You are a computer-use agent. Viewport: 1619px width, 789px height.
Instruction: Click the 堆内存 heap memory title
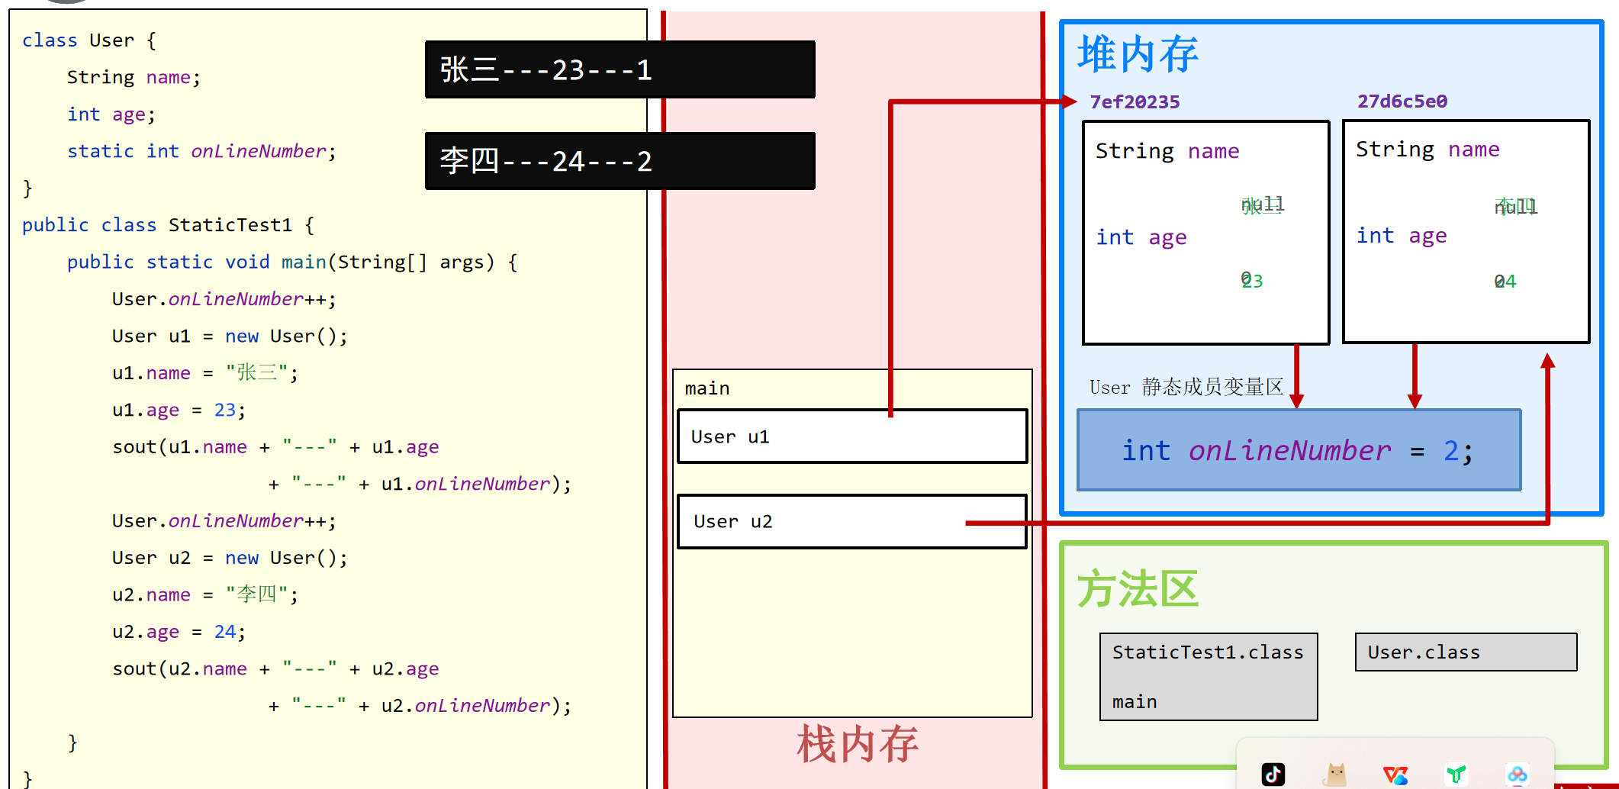click(x=1138, y=55)
